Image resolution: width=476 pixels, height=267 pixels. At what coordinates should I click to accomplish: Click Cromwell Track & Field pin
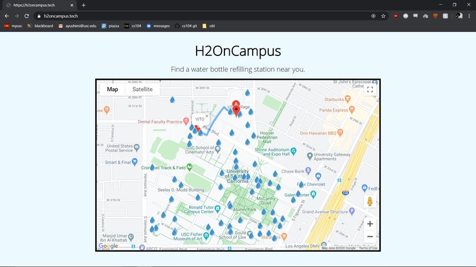click(190, 167)
